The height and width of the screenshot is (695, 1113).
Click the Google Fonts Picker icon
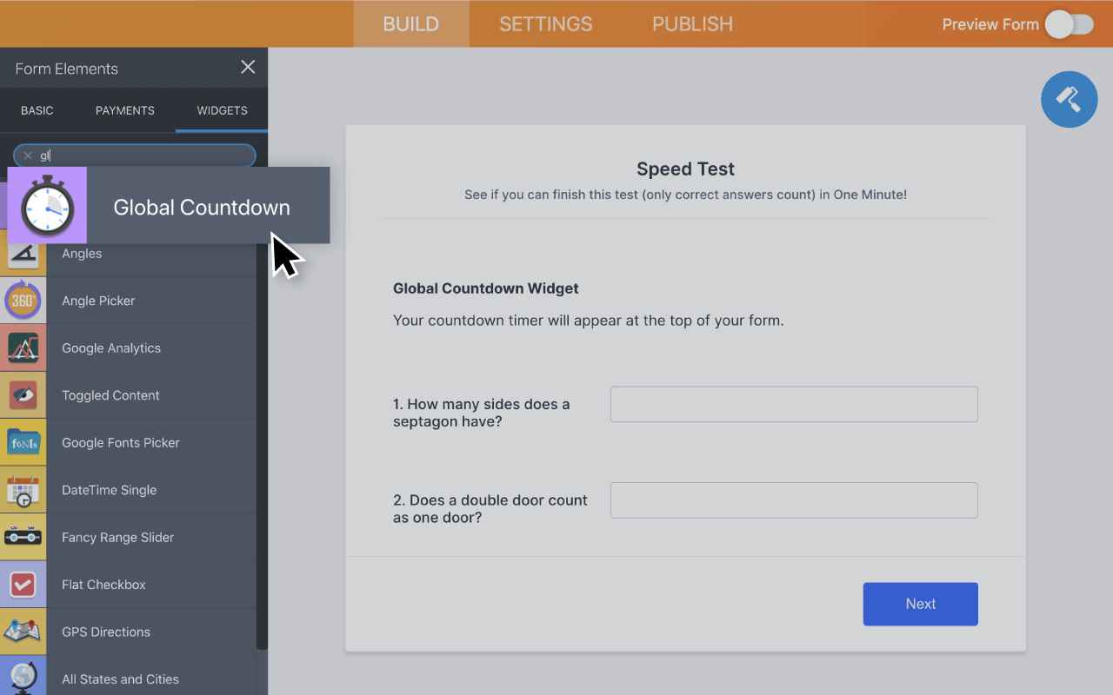click(x=23, y=443)
